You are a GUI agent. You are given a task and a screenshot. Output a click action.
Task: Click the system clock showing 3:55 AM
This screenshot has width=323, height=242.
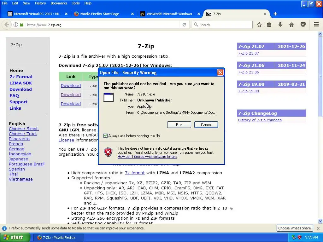tap(311, 237)
